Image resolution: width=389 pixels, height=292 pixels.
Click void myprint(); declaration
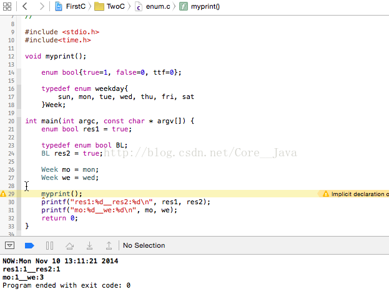pos(56,57)
